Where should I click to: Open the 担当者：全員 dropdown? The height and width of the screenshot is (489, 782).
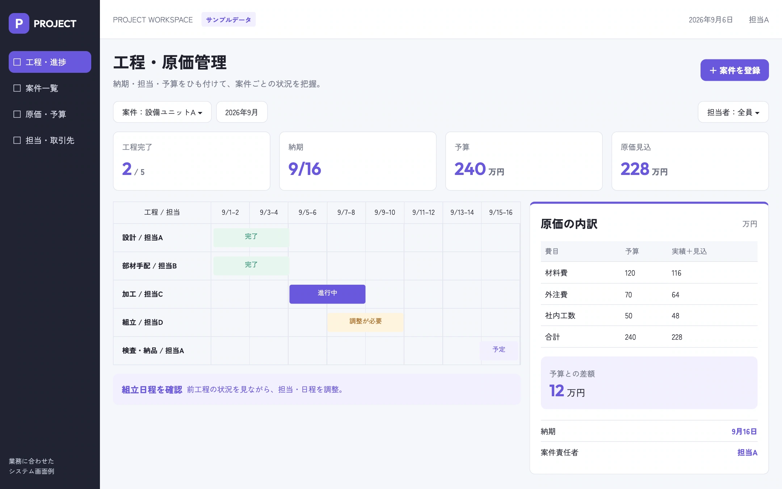click(x=733, y=112)
